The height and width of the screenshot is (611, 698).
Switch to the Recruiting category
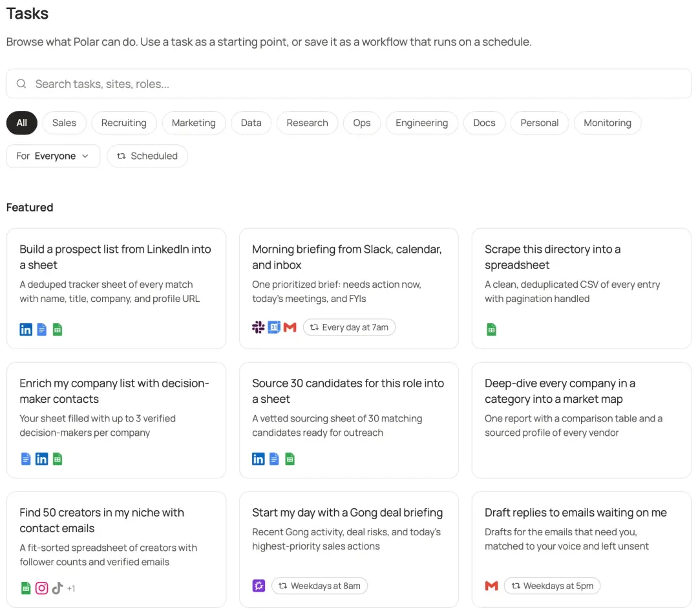coord(123,123)
